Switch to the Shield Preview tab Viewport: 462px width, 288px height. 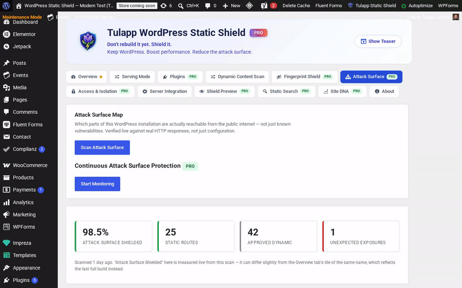(x=225, y=91)
